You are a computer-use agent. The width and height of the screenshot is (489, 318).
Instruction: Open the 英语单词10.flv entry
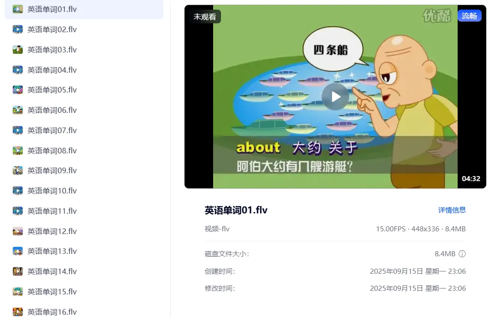coord(84,191)
